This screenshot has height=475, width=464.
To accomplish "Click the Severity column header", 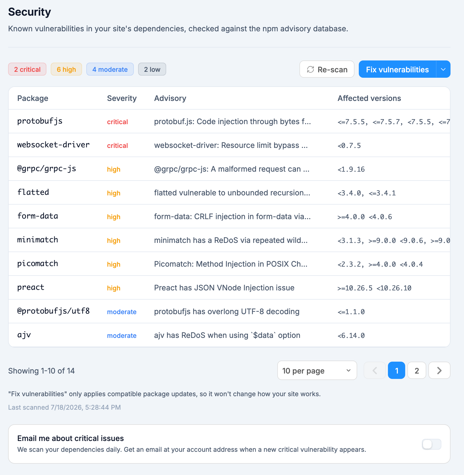I will click(x=122, y=98).
